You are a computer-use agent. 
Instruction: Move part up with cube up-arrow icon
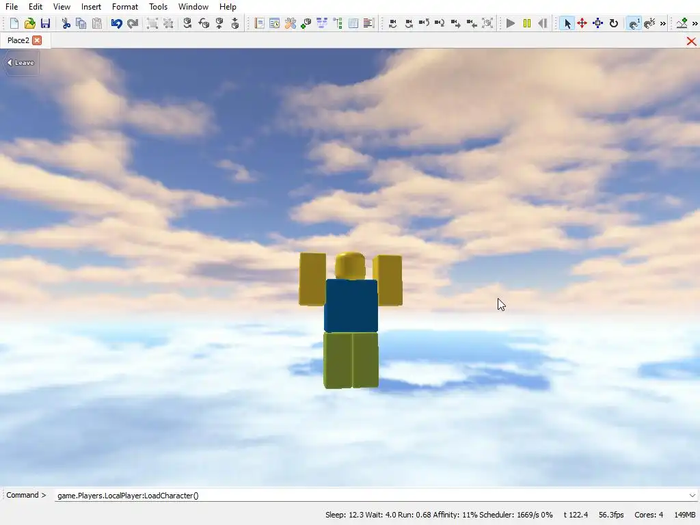(219, 24)
